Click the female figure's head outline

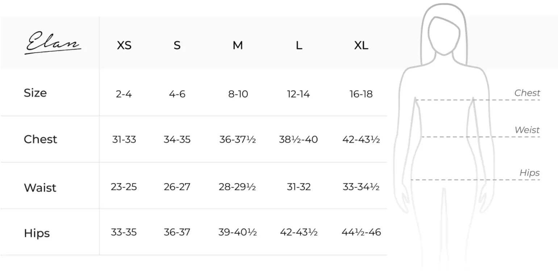(444, 35)
